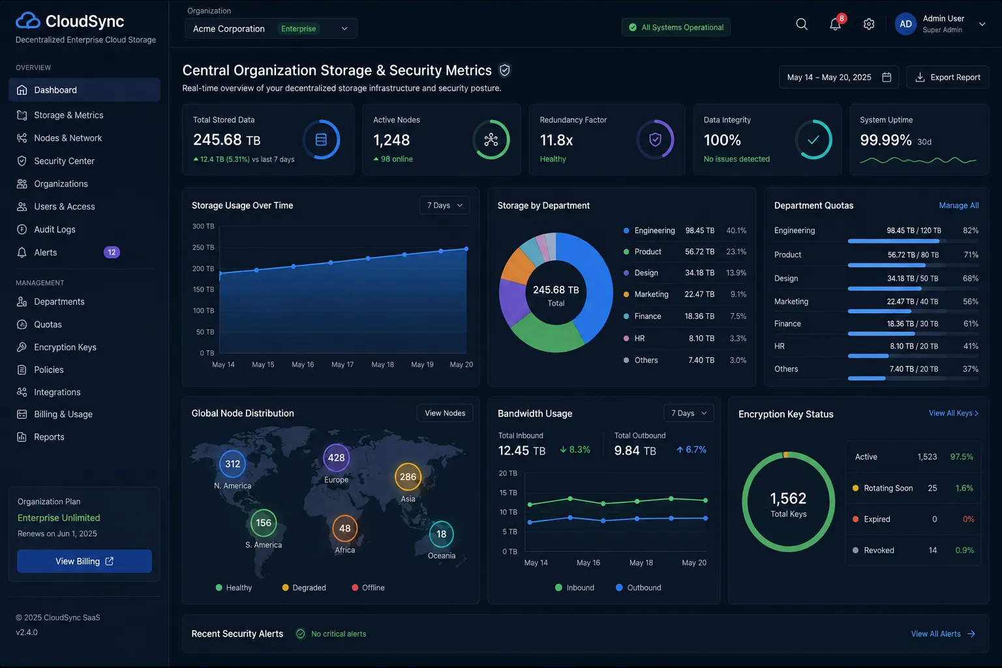The image size is (1002, 668).
Task: Open the notifications bell icon
Action: (x=835, y=24)
